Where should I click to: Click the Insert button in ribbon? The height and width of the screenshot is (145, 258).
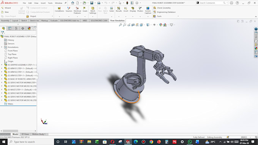[x=126, y=9]
